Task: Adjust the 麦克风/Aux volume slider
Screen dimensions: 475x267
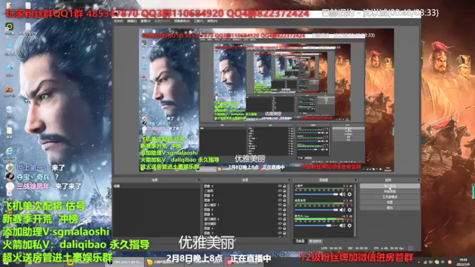Action: (316, 225)
